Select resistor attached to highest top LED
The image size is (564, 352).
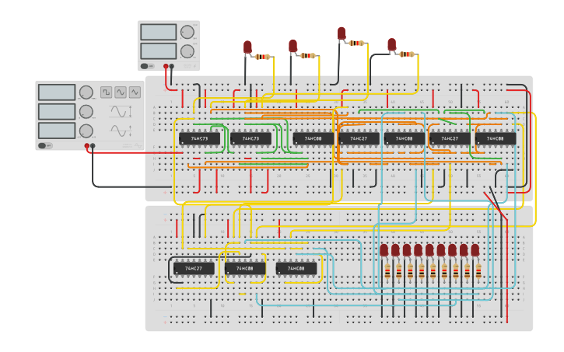click(357, 44)
